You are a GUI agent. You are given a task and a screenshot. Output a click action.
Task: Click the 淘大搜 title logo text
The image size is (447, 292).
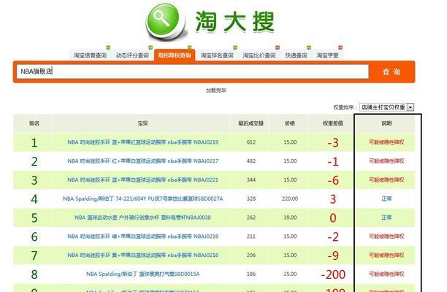(234, 22)
